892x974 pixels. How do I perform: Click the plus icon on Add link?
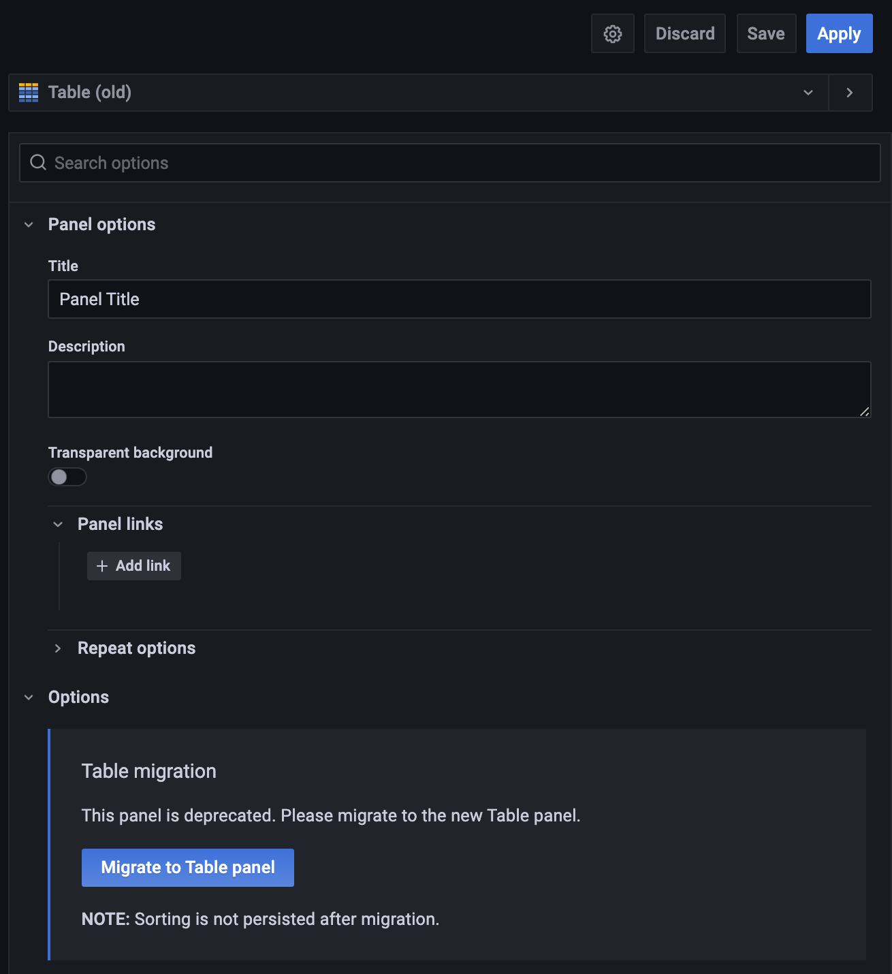click(x=102, y=566)
